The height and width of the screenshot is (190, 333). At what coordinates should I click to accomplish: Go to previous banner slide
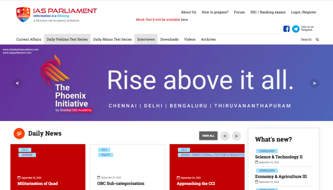click(x=17, y=83)
